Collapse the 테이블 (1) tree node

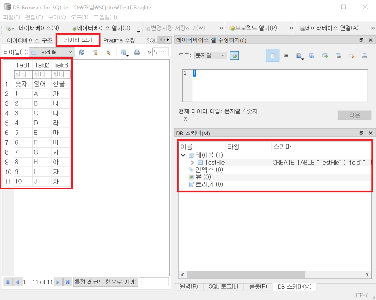(x=183, y=155)
